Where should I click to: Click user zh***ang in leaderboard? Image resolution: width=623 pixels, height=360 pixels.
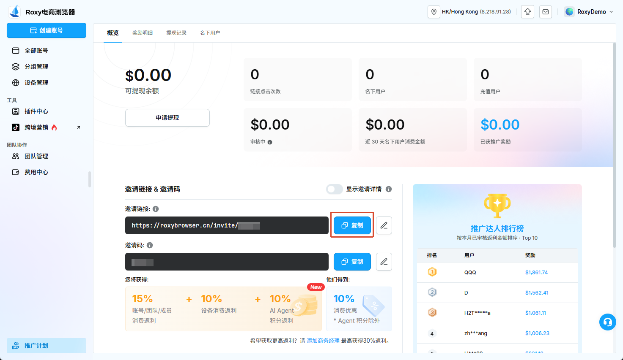pos(476,333)
